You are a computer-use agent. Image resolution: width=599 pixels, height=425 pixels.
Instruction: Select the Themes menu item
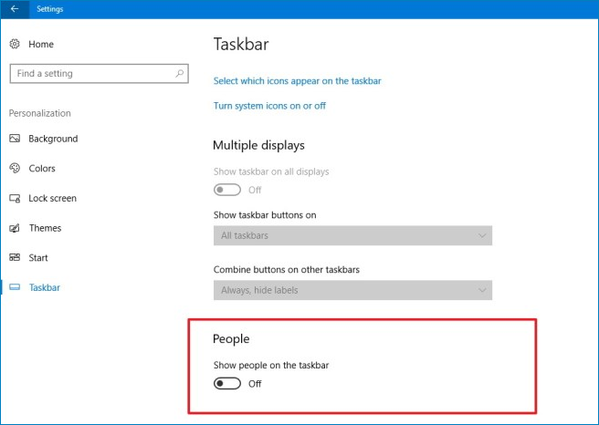pos(45,228)
